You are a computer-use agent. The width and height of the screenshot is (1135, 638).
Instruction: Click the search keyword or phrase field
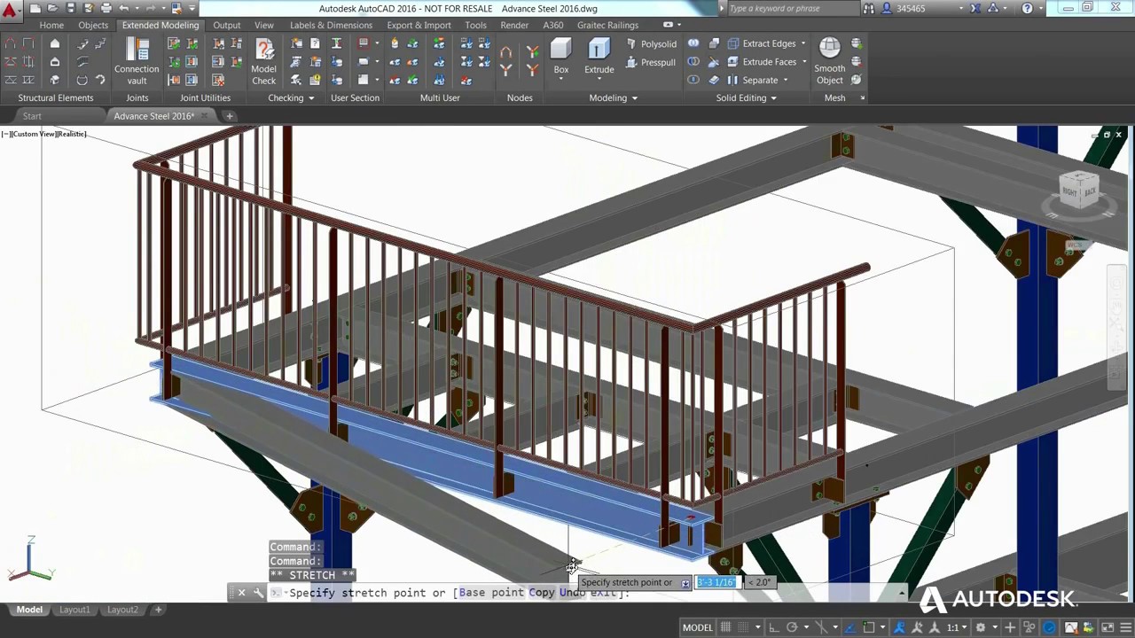point(792,8)
